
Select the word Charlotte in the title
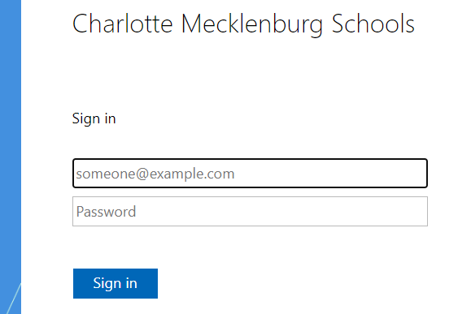point(123,24)
